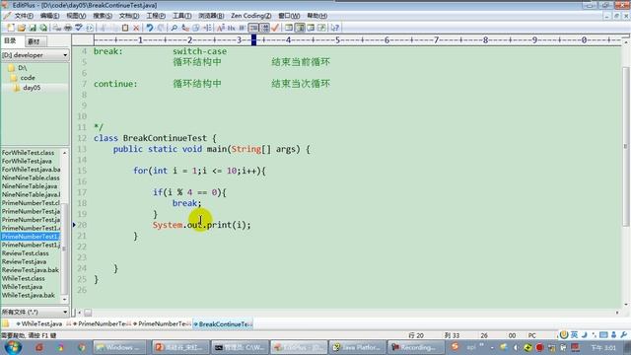This screenshot has width=631, height=355.
Task: Save the current file via toolbar
Action: click(x=33, y=28)
